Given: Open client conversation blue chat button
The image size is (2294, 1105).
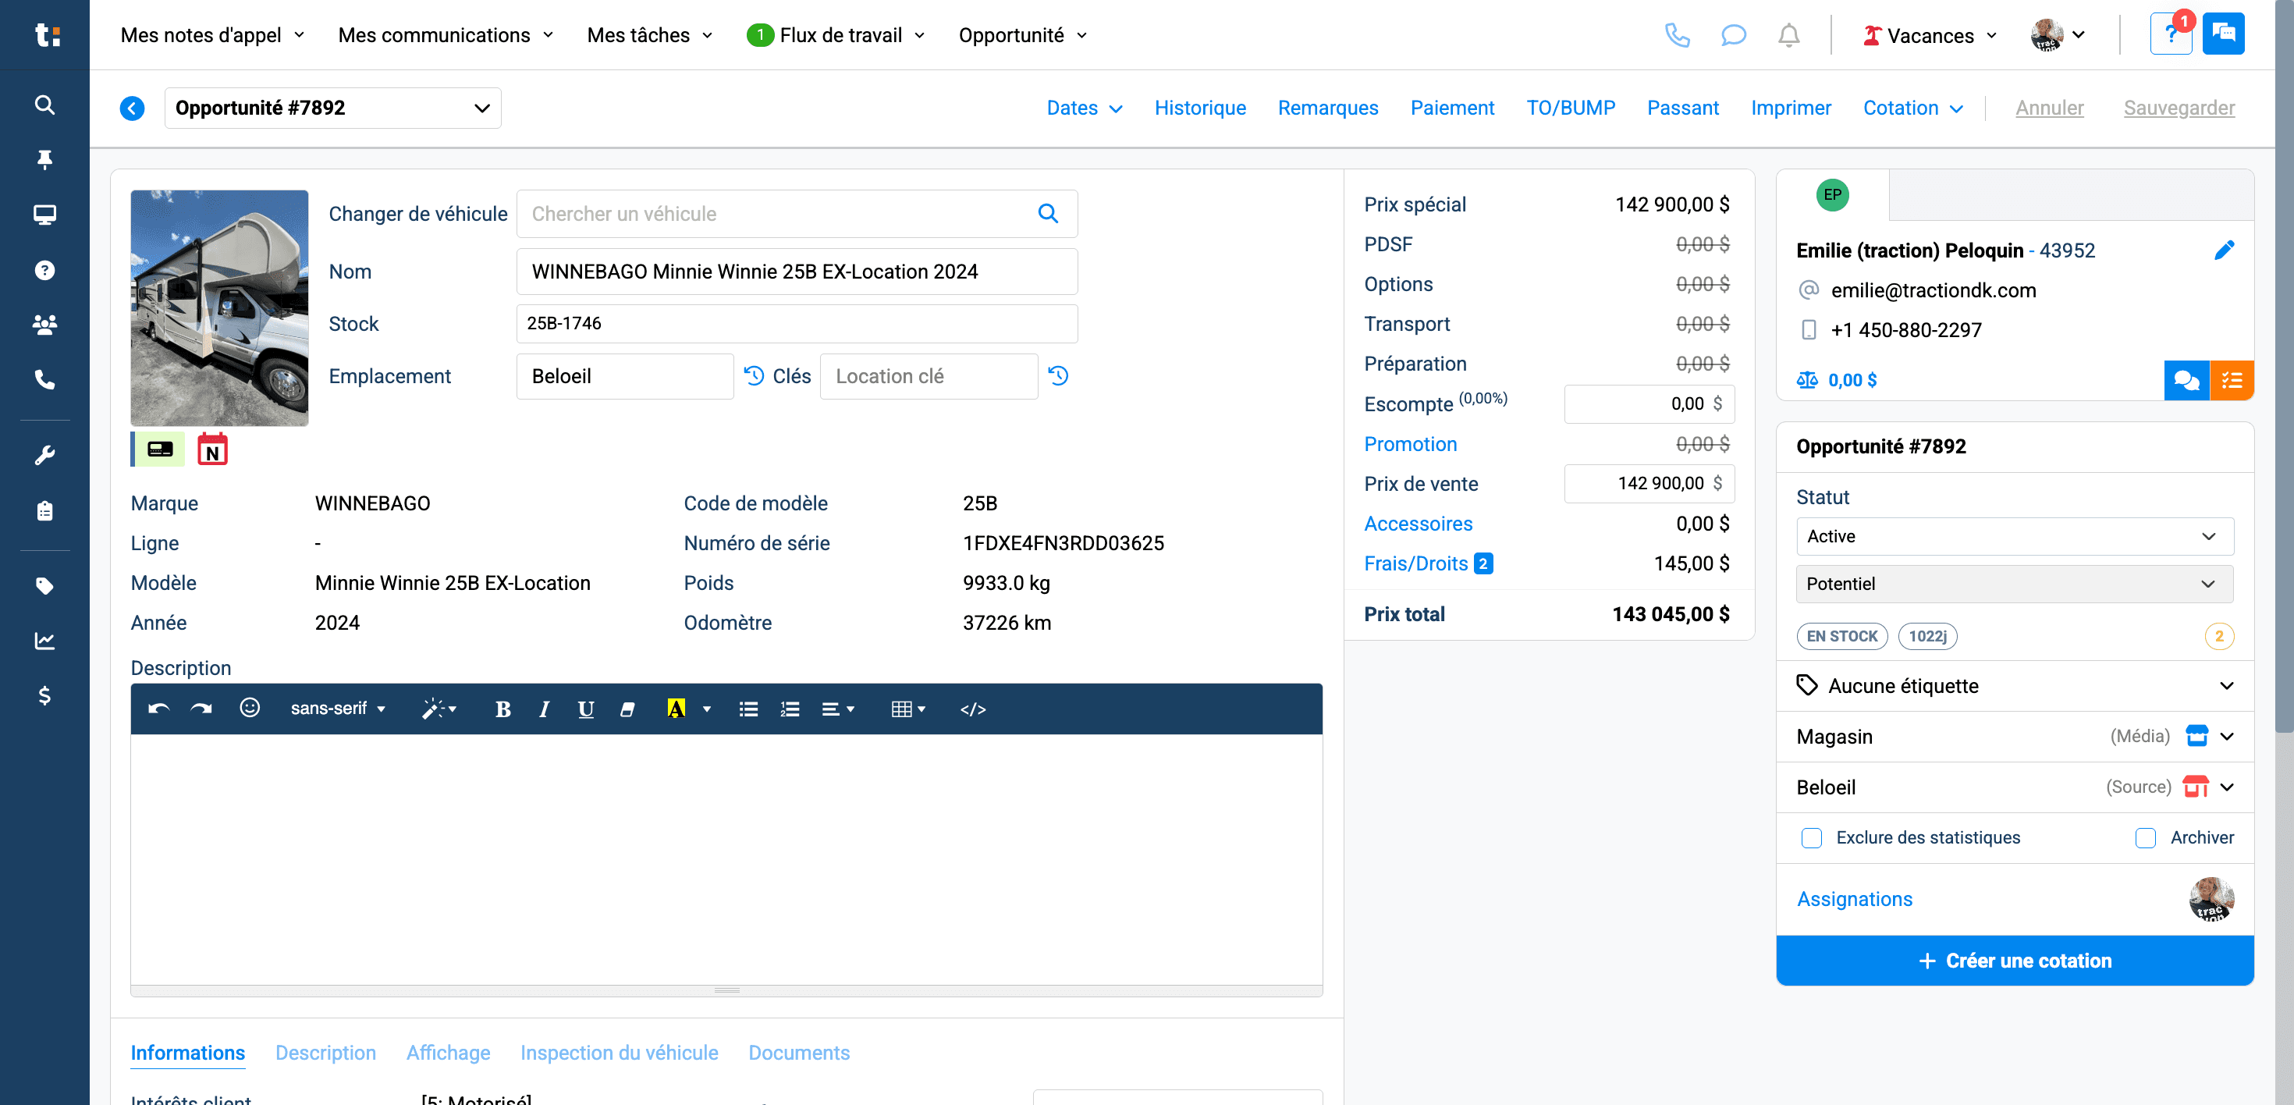Looking at the screenshot, I should coord(2186,381).
